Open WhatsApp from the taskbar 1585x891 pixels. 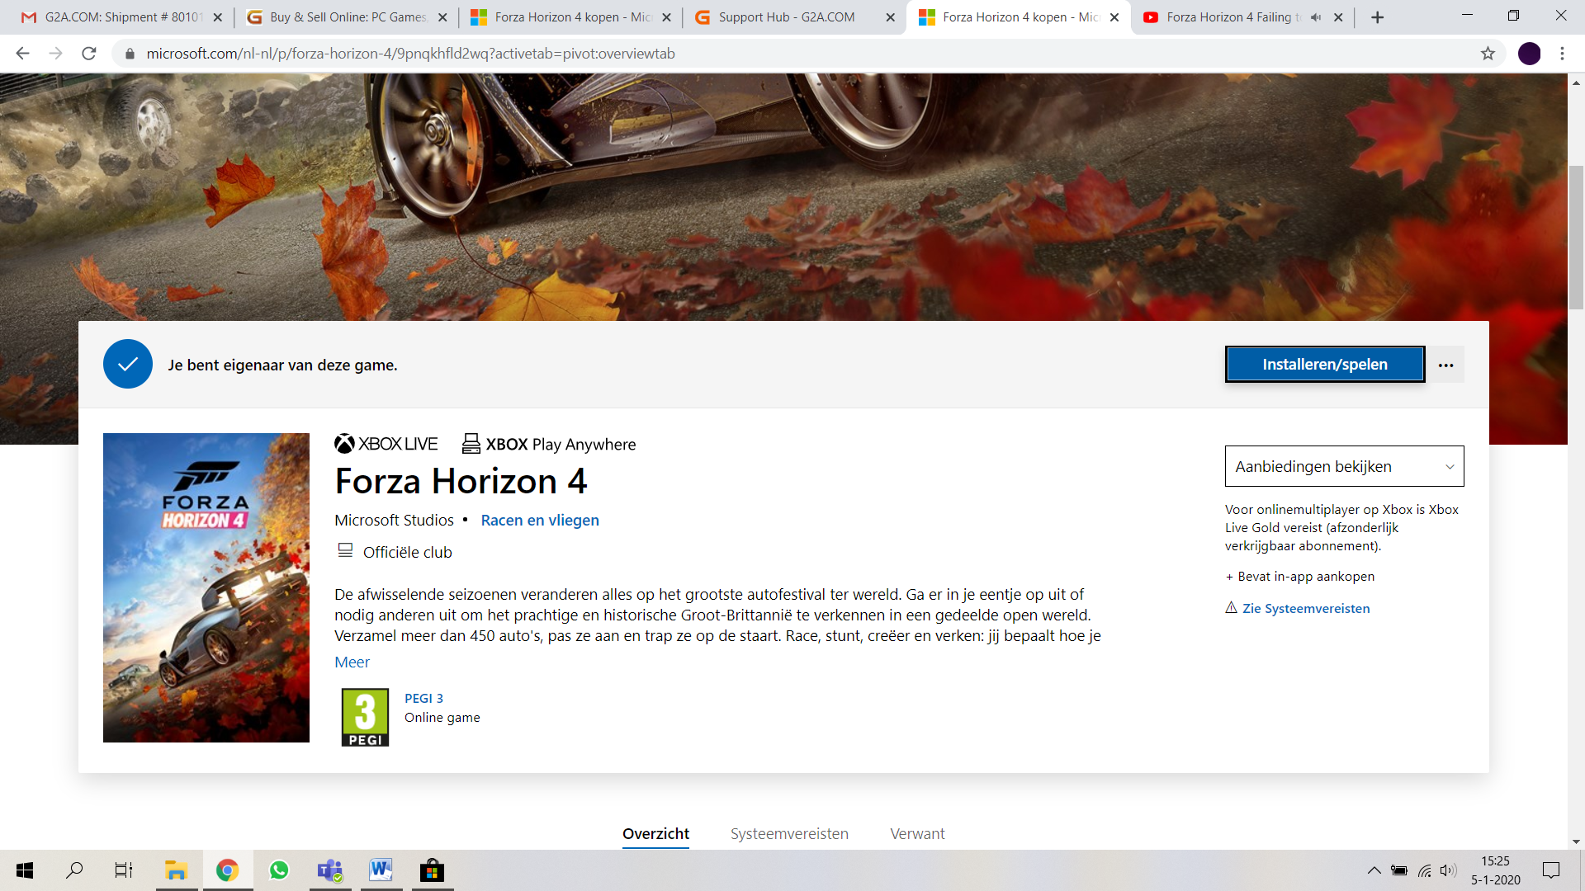coord(279,870)
